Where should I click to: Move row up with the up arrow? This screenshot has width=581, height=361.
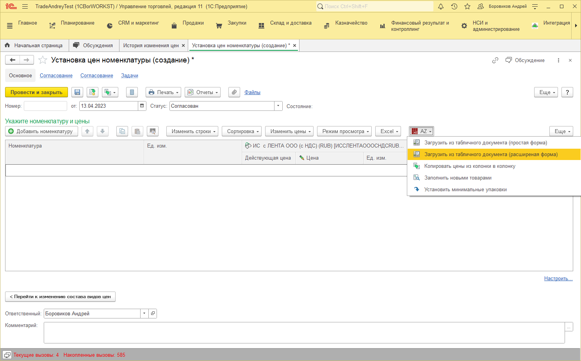87,132
